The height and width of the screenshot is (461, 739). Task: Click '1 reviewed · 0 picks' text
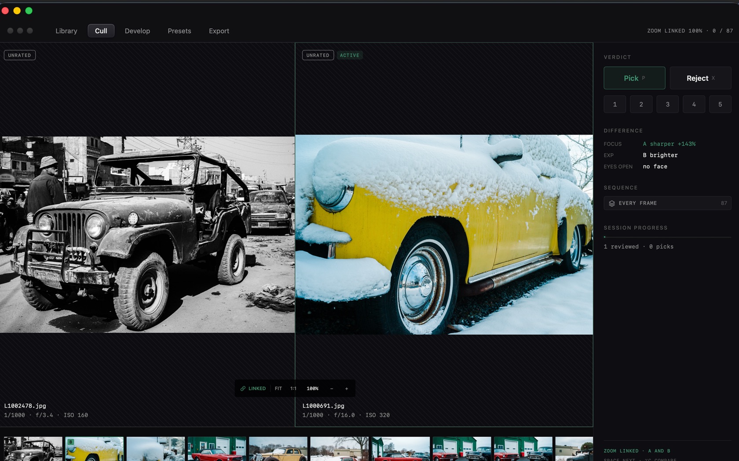tap(639, 247)
